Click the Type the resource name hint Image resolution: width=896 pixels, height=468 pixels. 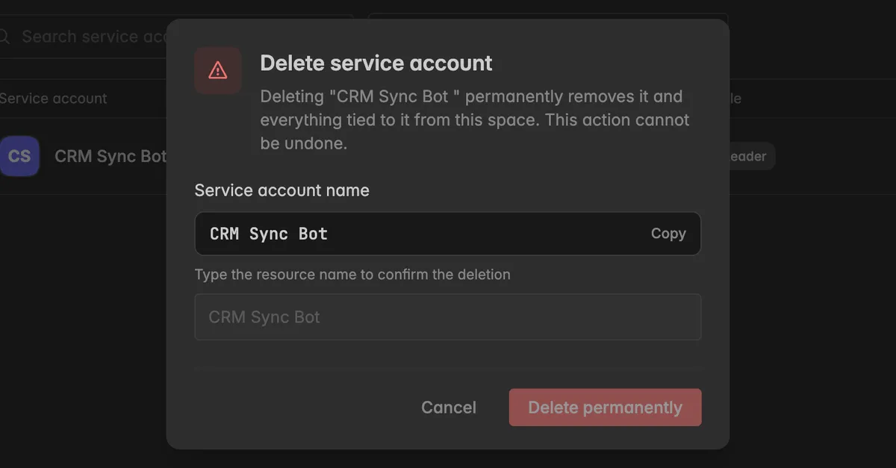(x=352, y=275)
